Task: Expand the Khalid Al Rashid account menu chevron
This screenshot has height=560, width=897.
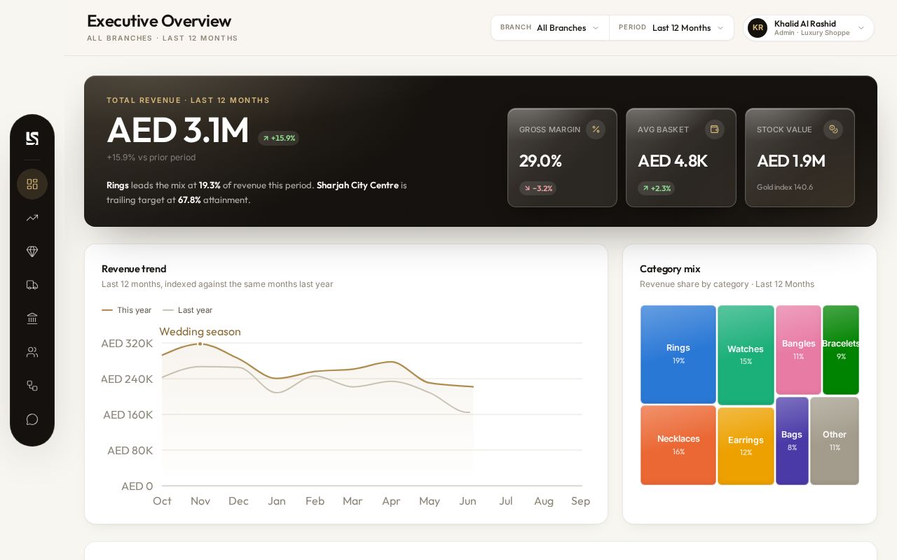Action: coord(861,28)
